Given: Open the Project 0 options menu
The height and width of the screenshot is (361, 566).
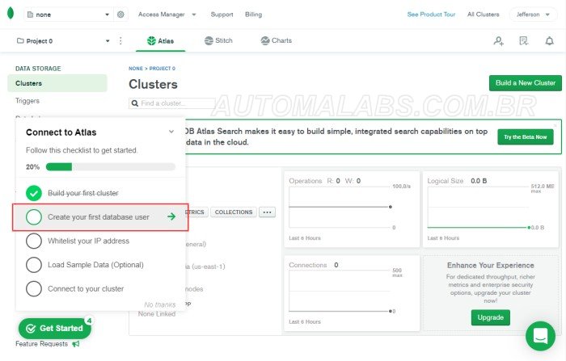Looking at the screenshot, I should 120,40.
